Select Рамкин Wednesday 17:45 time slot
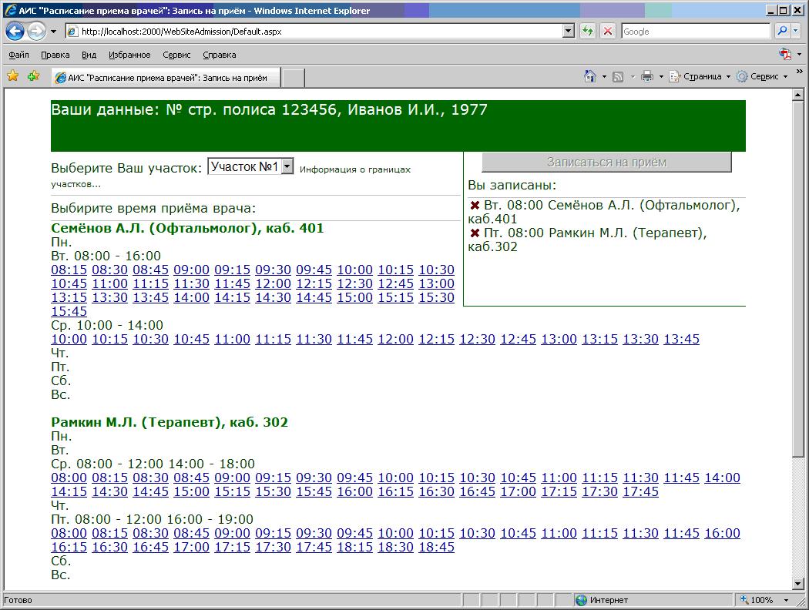809x610 pixels. tap(640, 492)
